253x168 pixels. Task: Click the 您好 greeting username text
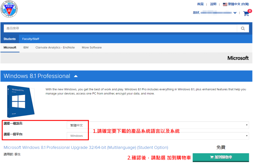212,13
